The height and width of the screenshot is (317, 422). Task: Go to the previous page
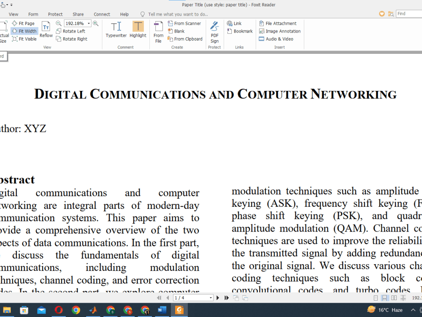coord(168,298)
